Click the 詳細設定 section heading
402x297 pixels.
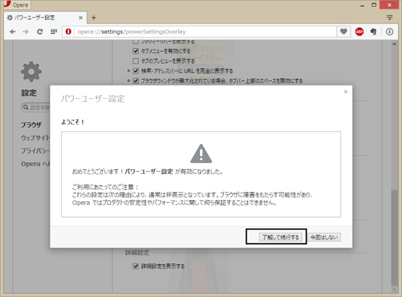[137, 253]
